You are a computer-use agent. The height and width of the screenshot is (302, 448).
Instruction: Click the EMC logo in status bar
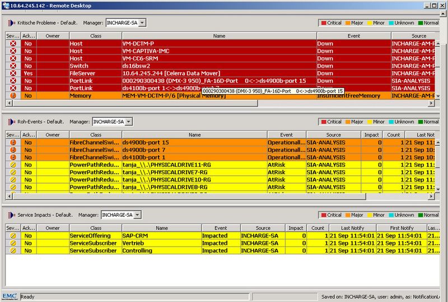click(10, 296)
